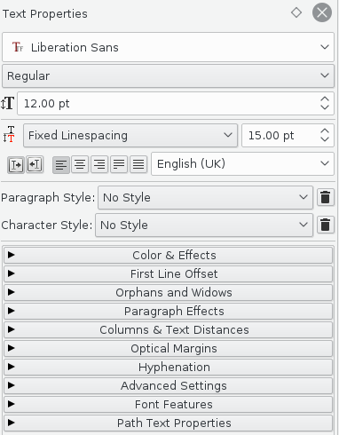The width and height of the screenshot is (339, 435).
Task: Open the English (UK) language dropdown
Action: pos(243,164)
